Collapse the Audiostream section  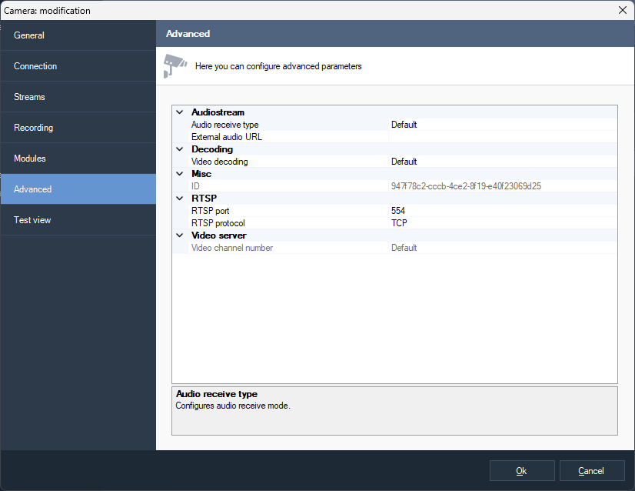[180, 112]
